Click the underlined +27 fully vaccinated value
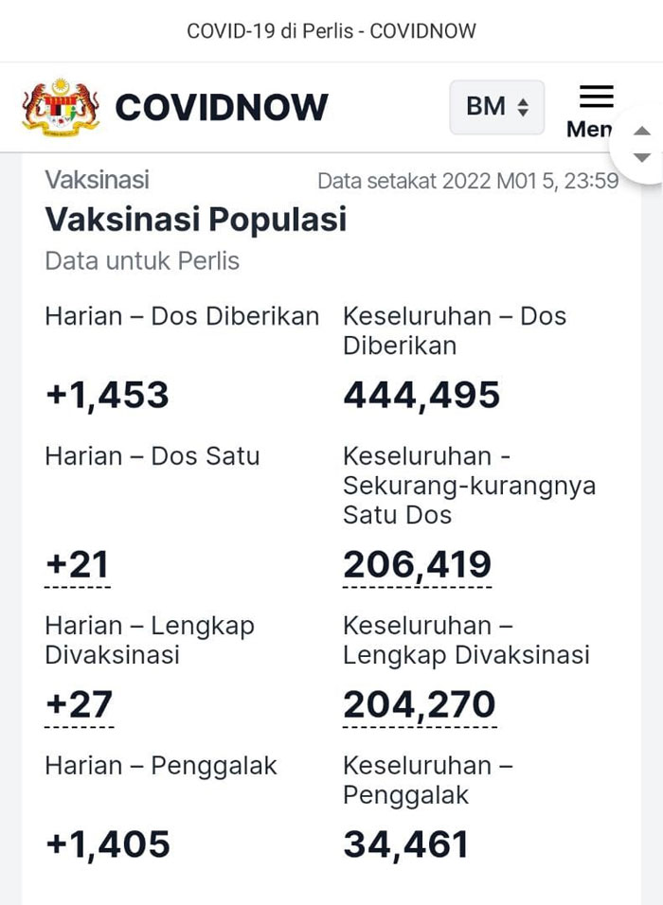 [x=80, y=704]
